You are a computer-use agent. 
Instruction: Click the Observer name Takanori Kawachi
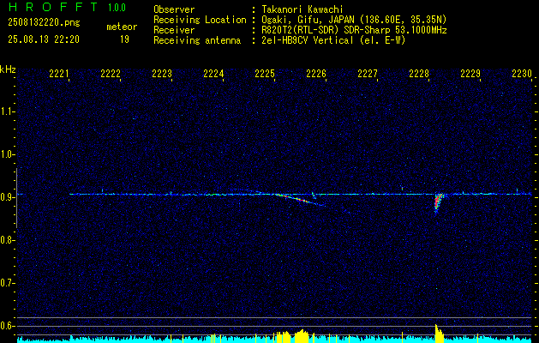[x=302, y=9]
